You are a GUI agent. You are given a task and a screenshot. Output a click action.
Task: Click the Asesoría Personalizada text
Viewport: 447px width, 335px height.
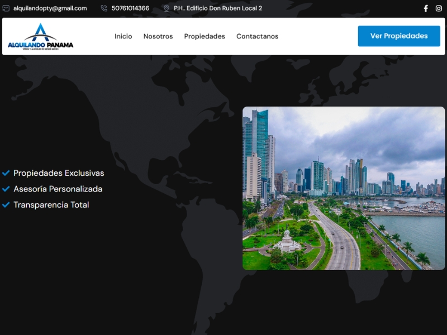coord(58,189)
